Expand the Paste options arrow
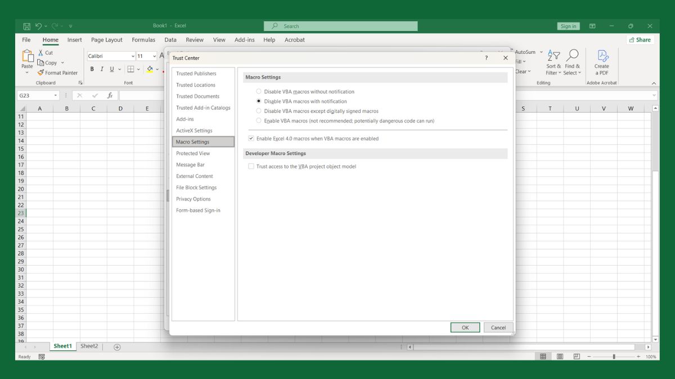This screenshot has height=379, width=675. pos(27,73)
